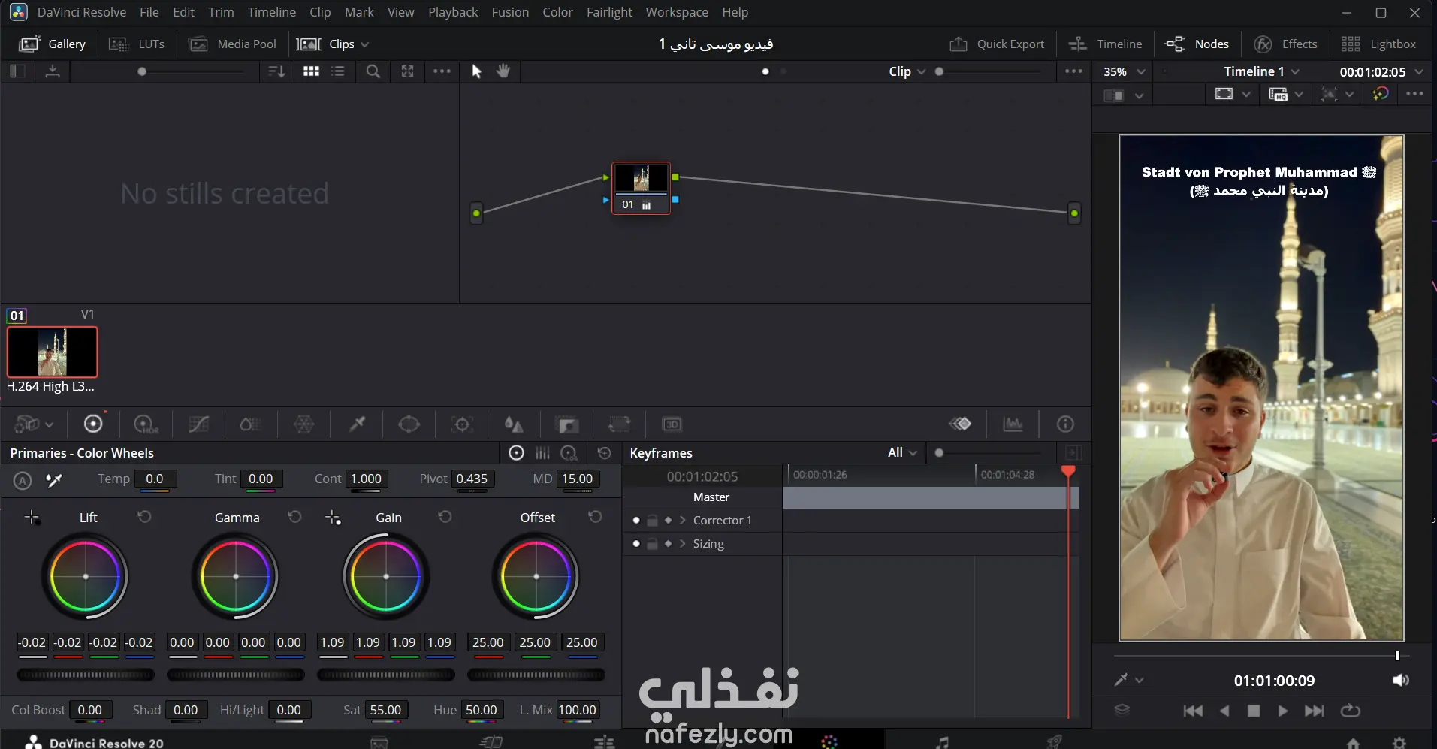Open the Color Wheels palette icon
This screenshot has height=749, width=1437.
pos(93,424)
